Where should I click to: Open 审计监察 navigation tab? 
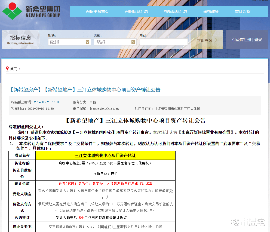pos(243,11)
